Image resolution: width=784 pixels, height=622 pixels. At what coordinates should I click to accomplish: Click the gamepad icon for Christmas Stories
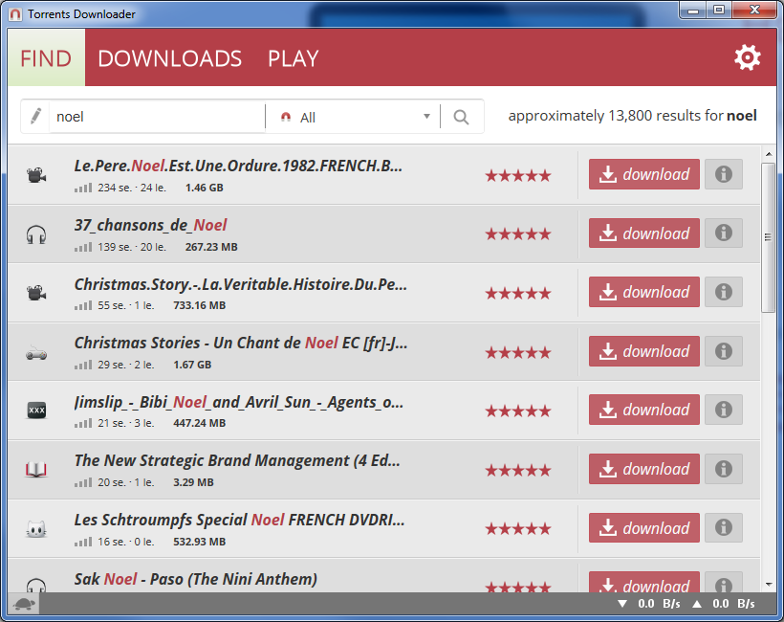click(36, 351)
